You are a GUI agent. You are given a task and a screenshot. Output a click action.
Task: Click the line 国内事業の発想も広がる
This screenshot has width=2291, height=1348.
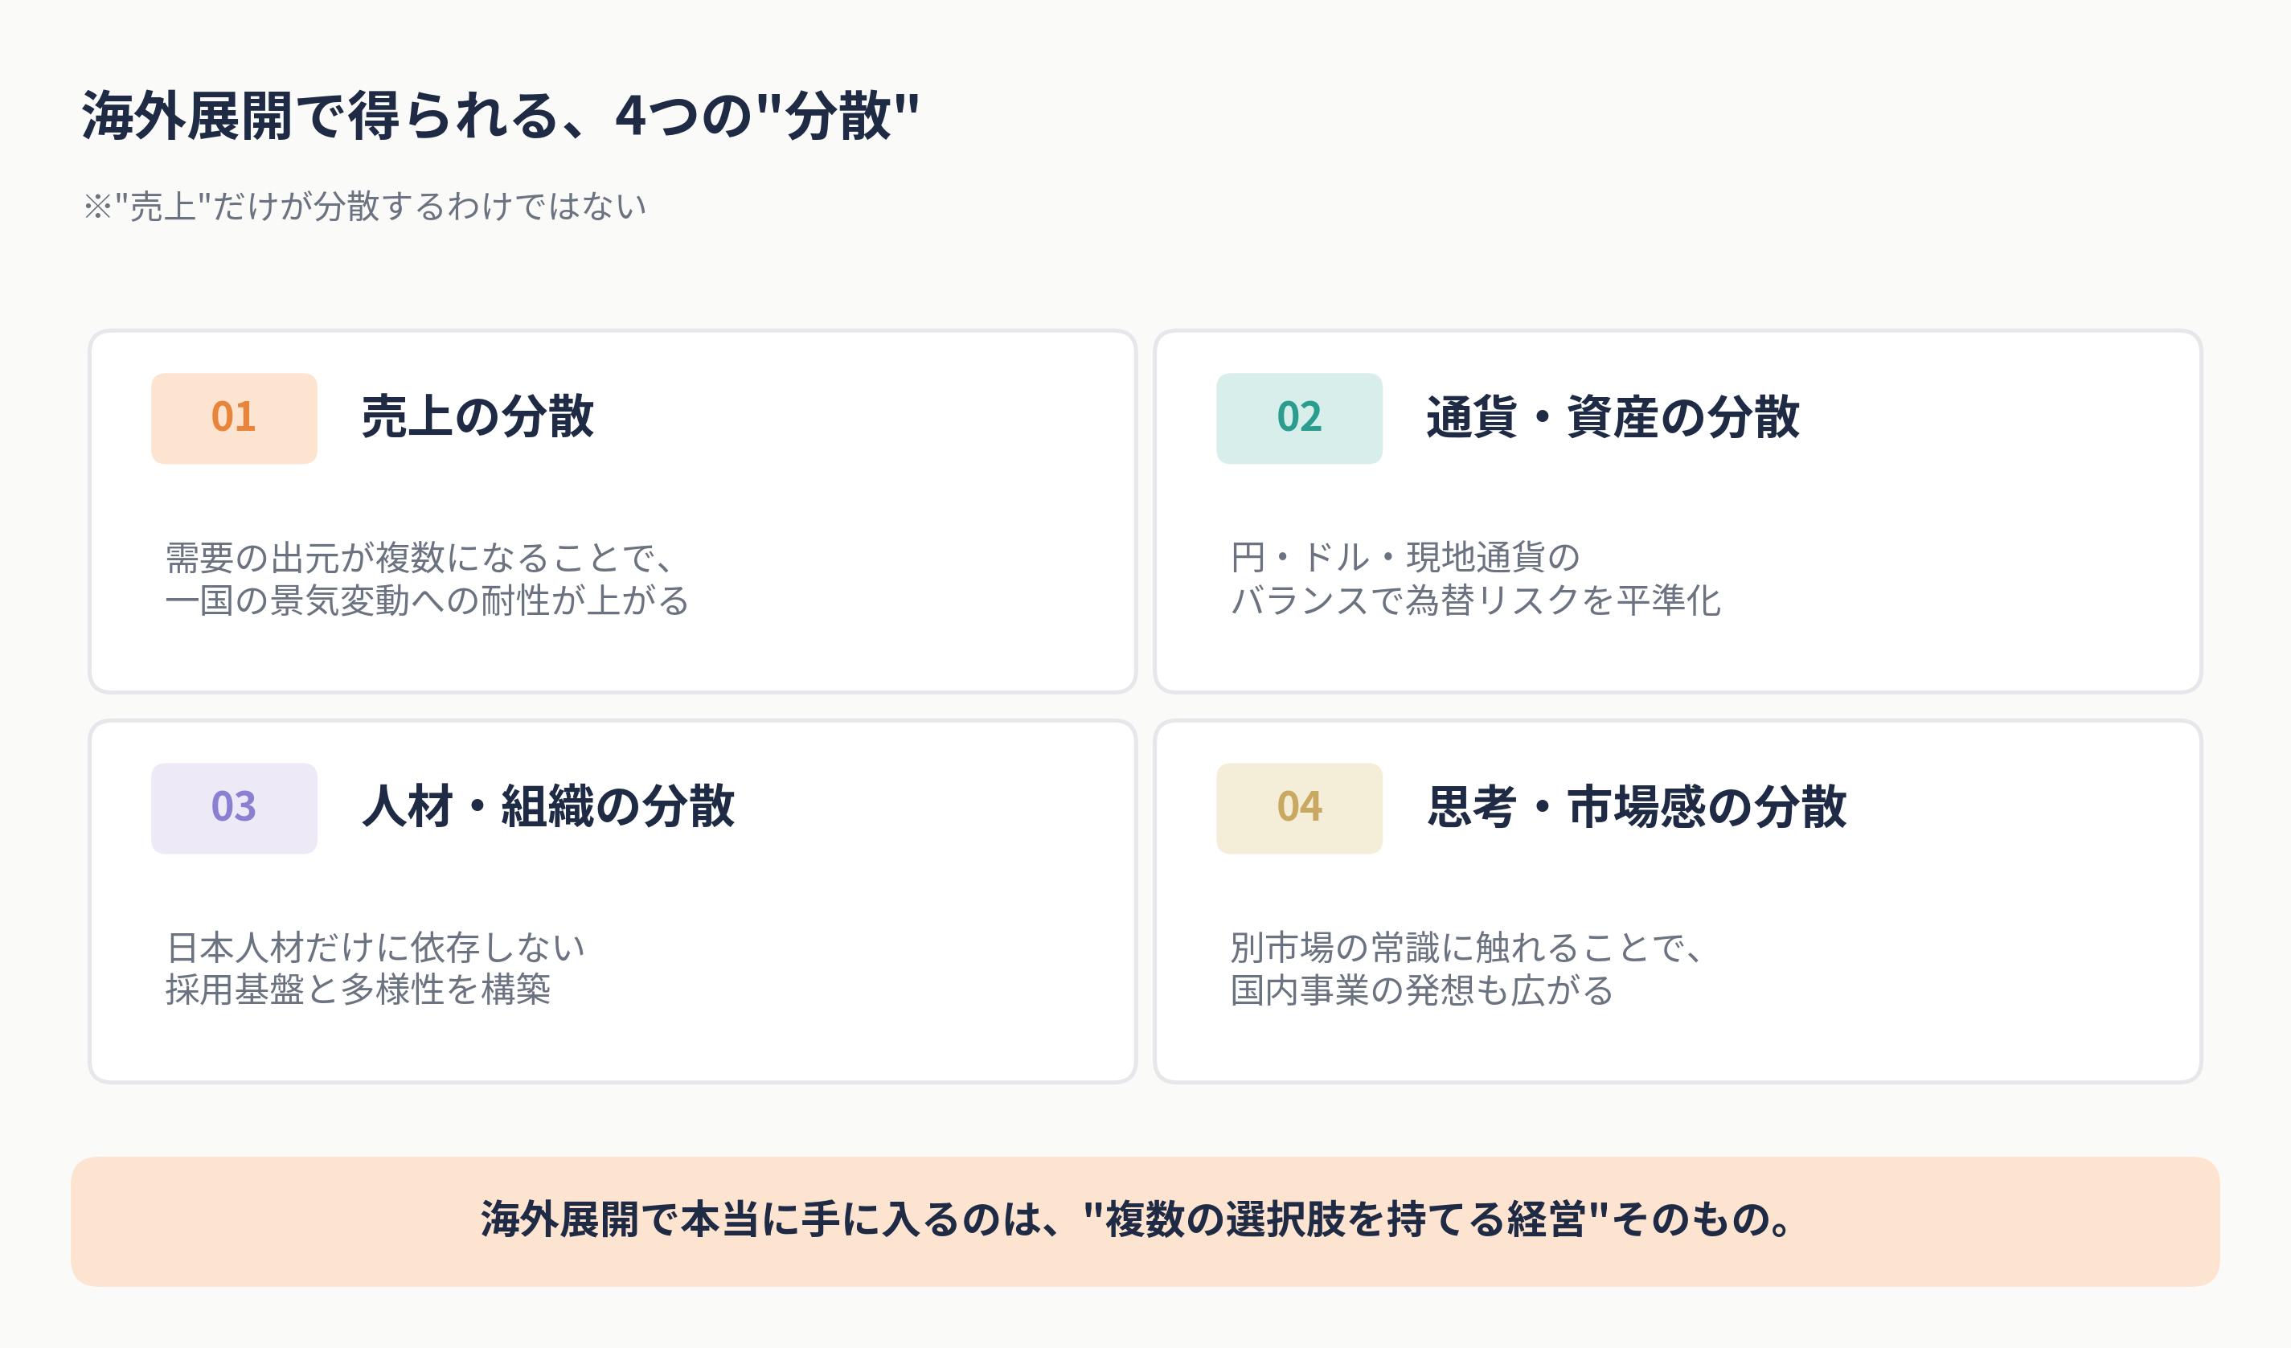[1422, 989]
